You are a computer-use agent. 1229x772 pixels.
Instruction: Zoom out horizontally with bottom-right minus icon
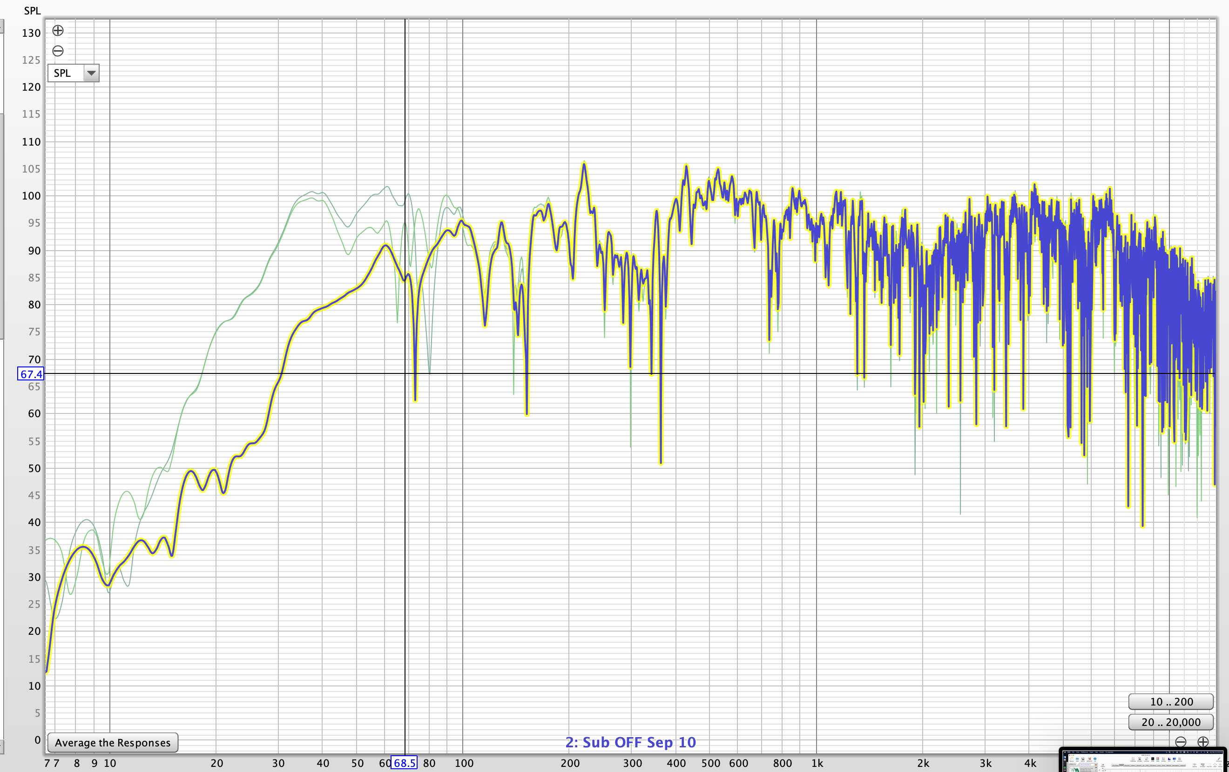[1181, 741]
